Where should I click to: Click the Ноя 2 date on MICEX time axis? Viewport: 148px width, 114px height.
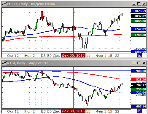pyautogui.click(x=30, y=56)
